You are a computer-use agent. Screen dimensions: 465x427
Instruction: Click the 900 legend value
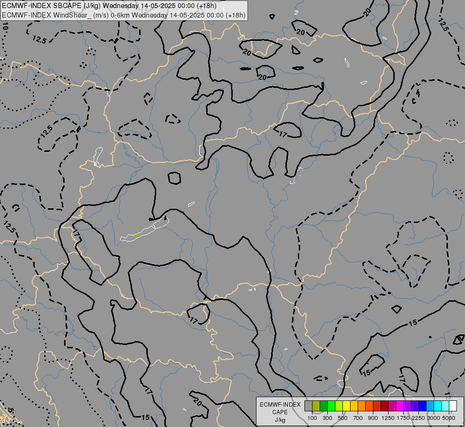(x=373, y=418)
